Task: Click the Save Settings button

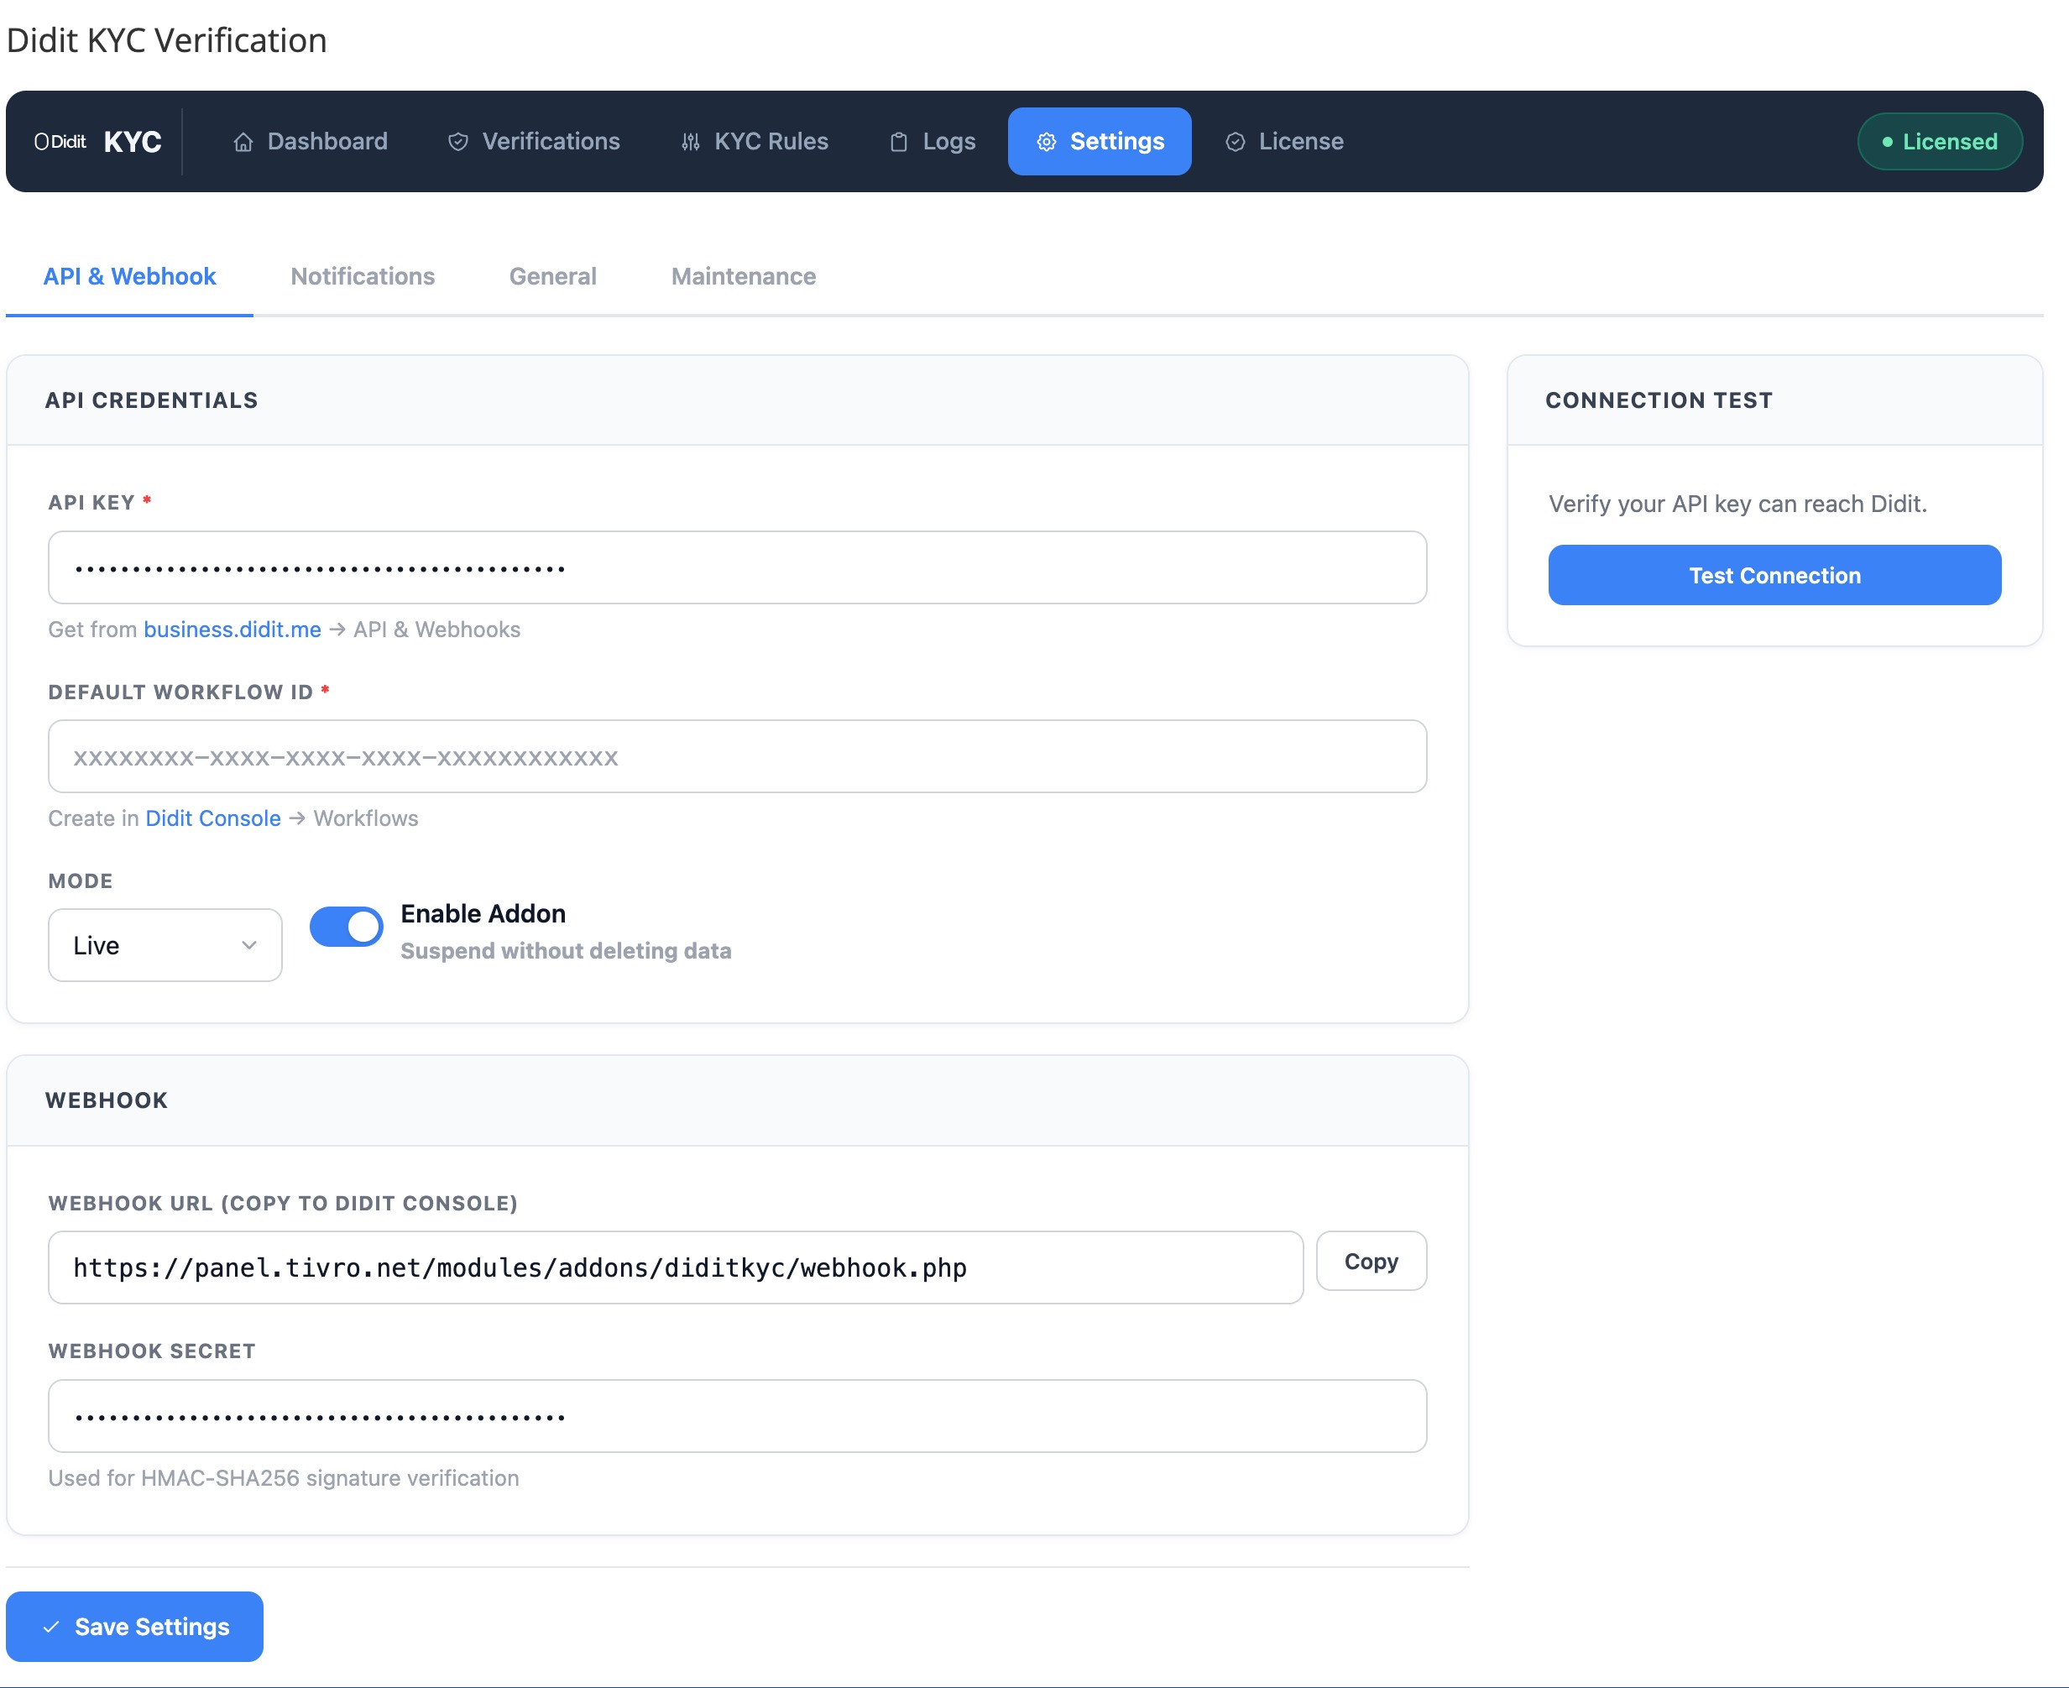Action: point(134,1626)
